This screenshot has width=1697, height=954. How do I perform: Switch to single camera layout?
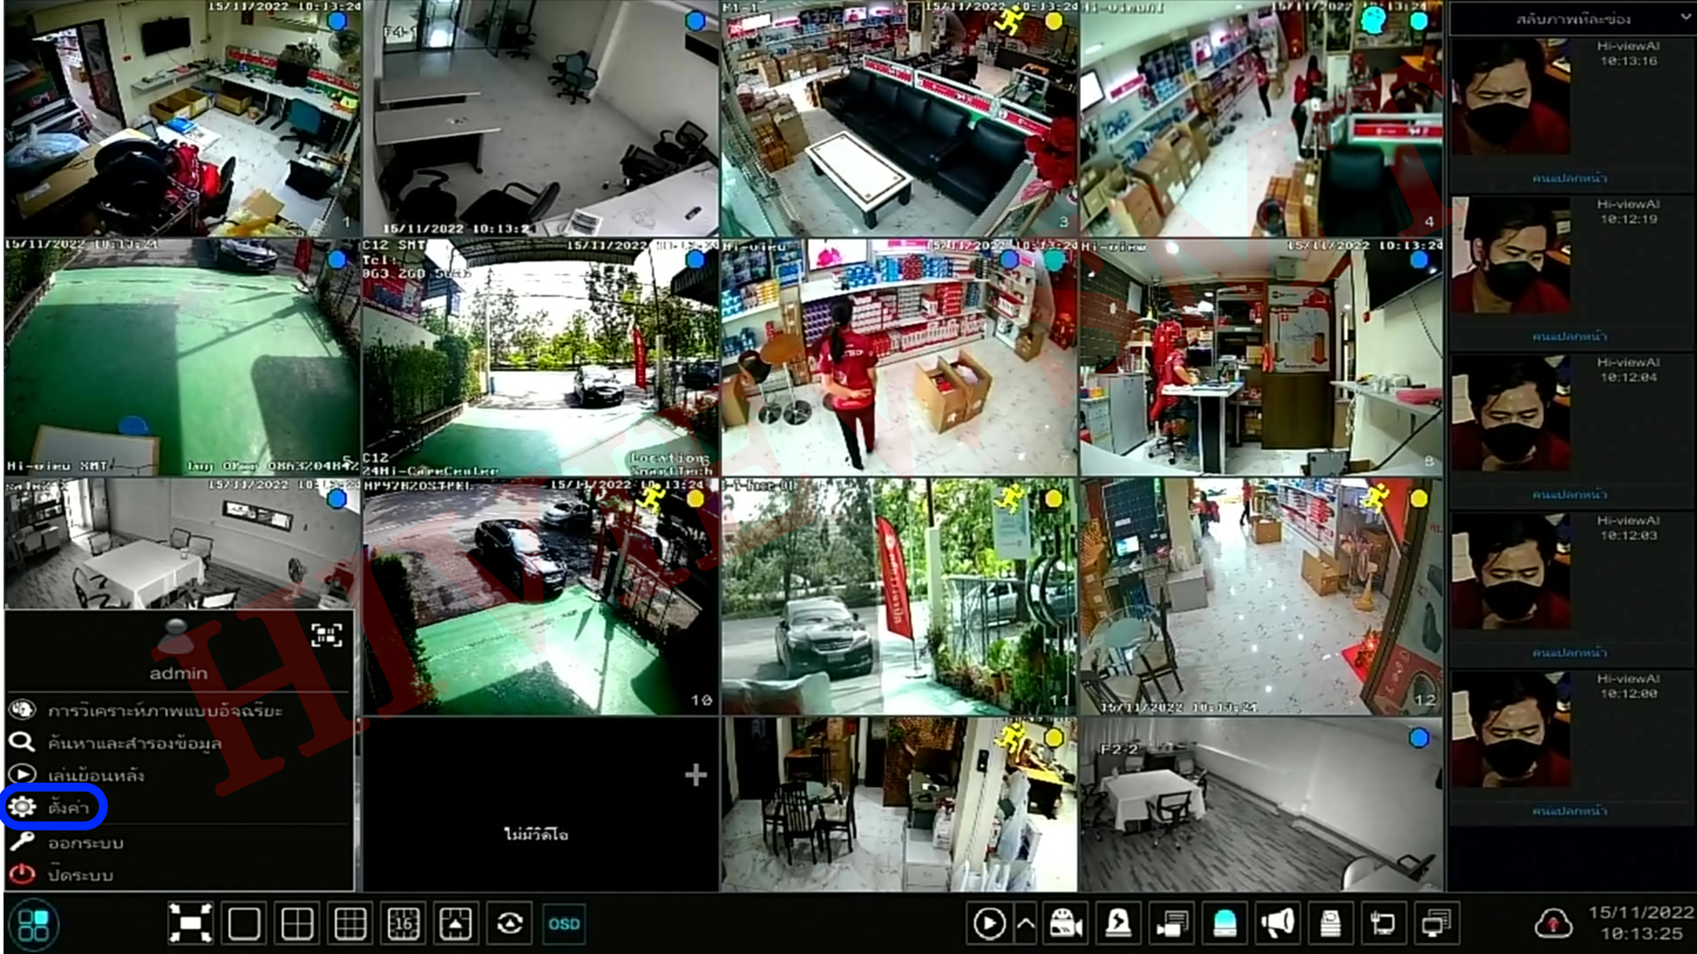[x=244, y=924]
